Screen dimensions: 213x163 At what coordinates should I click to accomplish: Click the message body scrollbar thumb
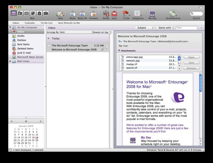(x=200, y=83)
